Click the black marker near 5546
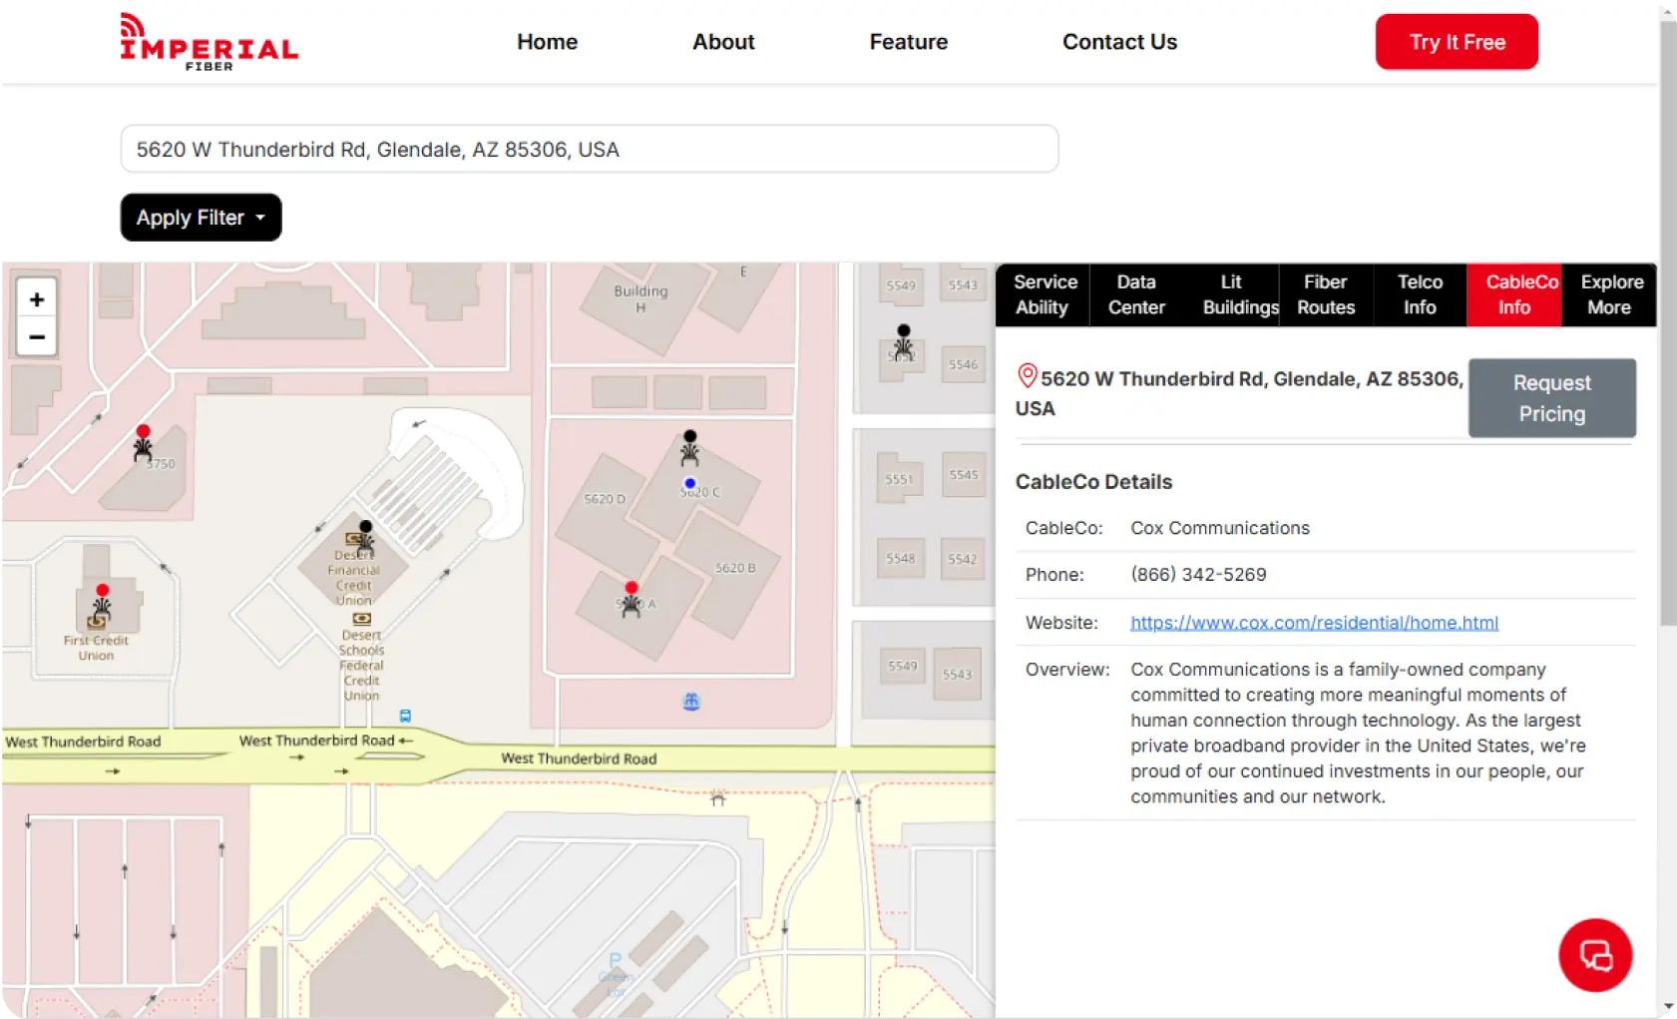1677x1019 pixels. (903, 341)
